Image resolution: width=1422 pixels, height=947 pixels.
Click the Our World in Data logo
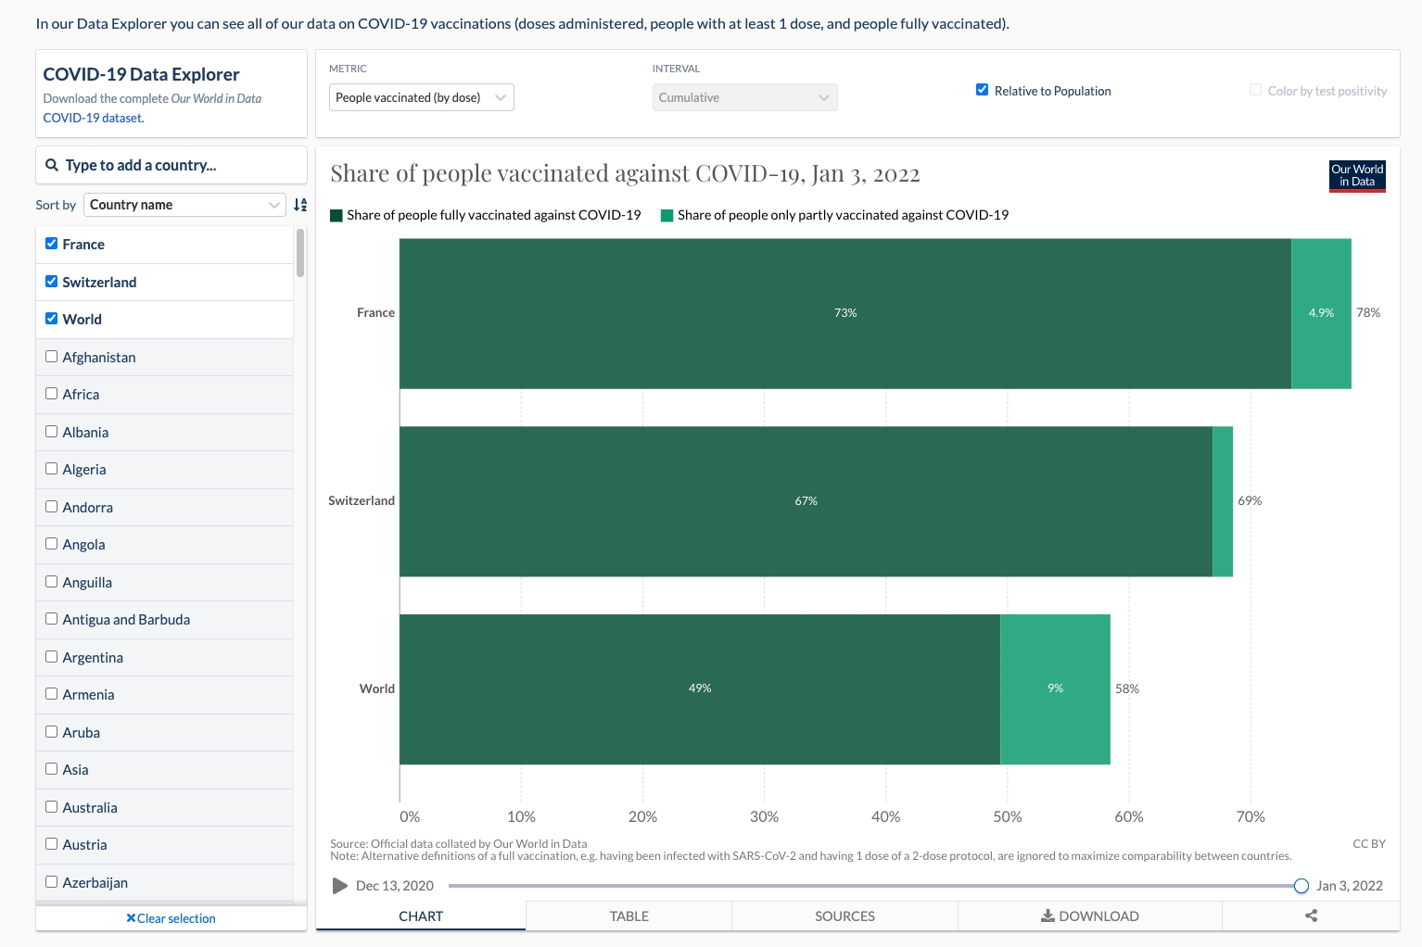1357,176
